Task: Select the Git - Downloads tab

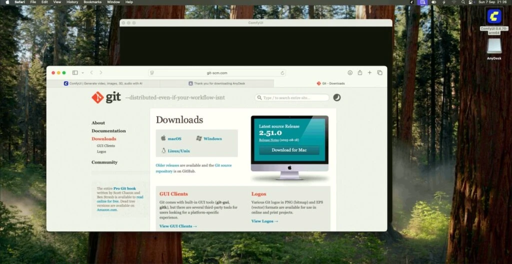Action: coord(330,83)
